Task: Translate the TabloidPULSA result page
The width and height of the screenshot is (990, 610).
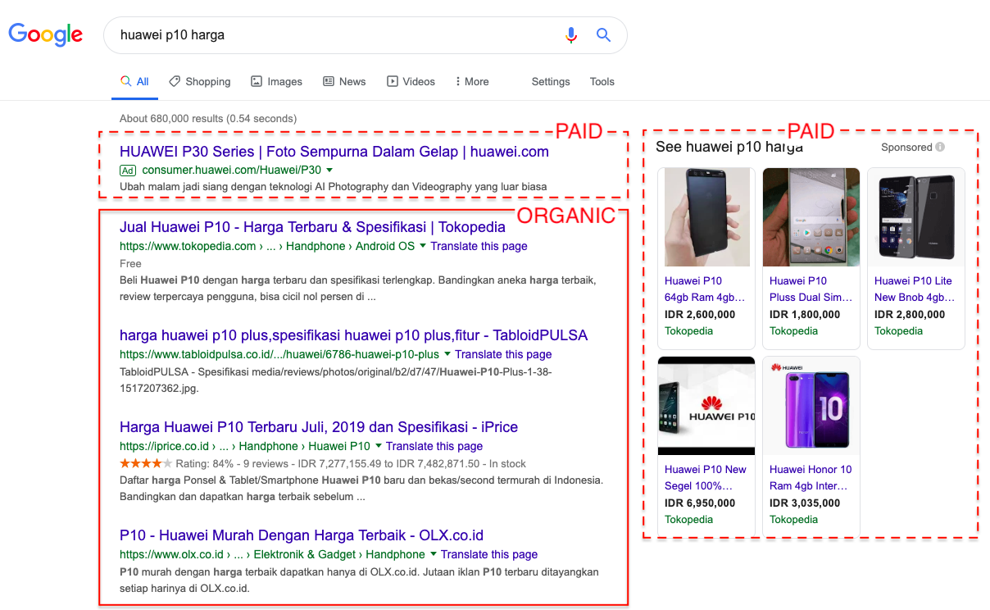Action: point(503,354)
